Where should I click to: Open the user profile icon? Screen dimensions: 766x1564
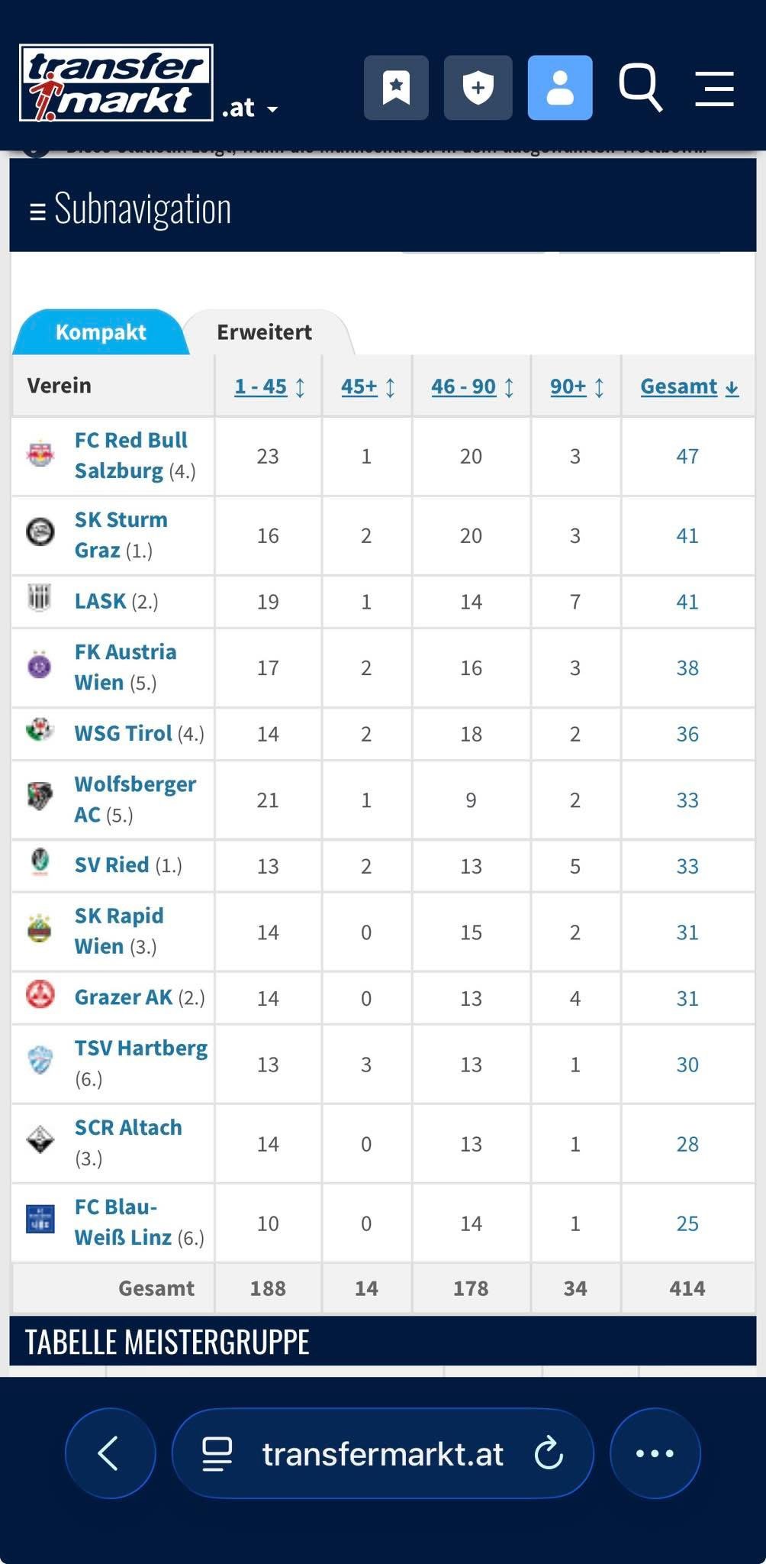(560, 88)
